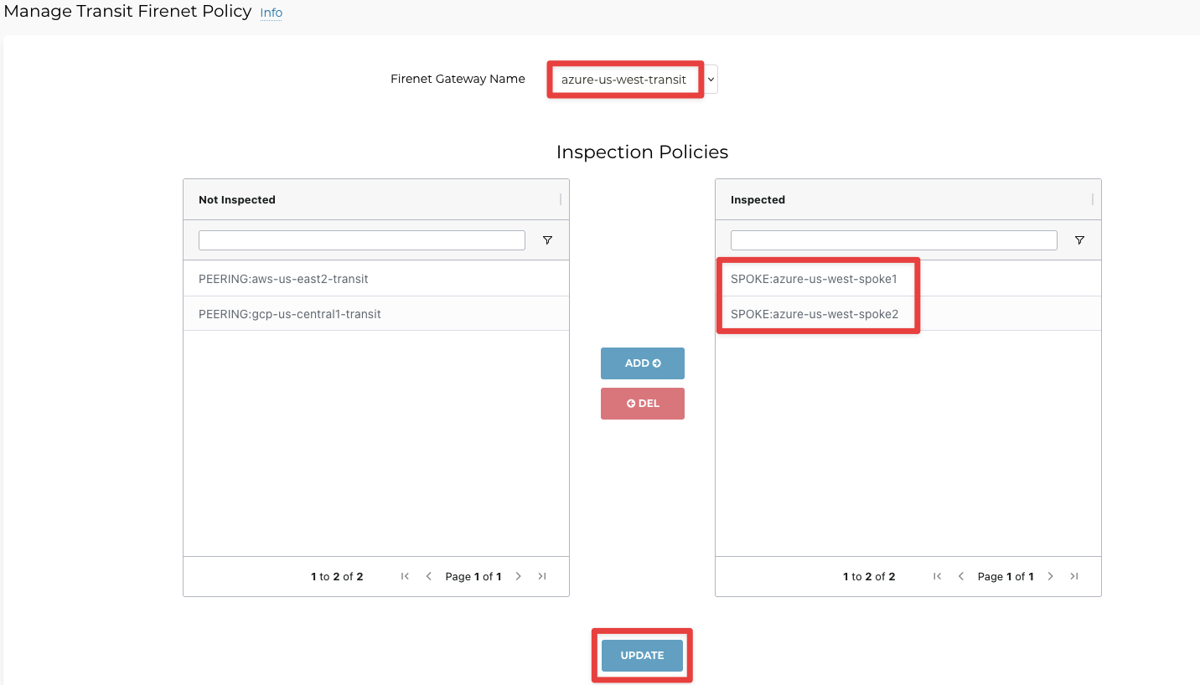
Task: Open filter icon in Inspected panel
Action: [1079, 240]
